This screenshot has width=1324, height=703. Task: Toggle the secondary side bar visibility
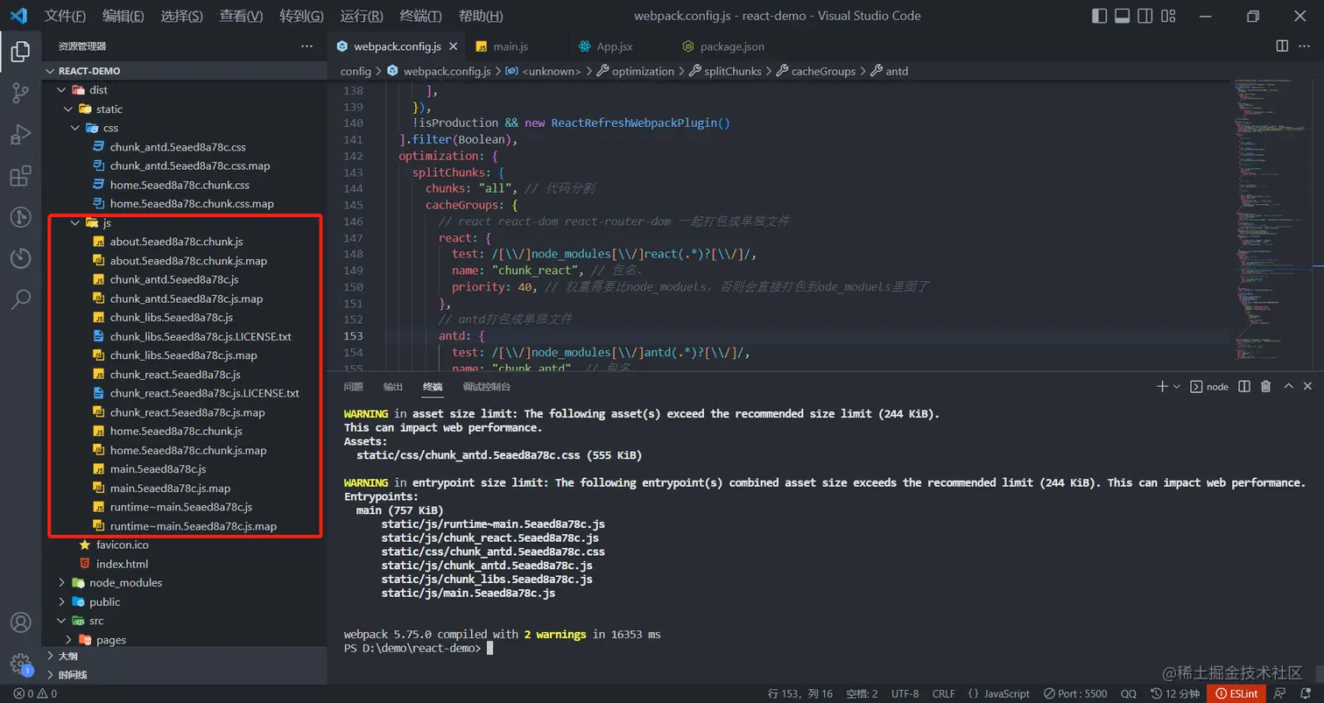tap(1144, 16)
